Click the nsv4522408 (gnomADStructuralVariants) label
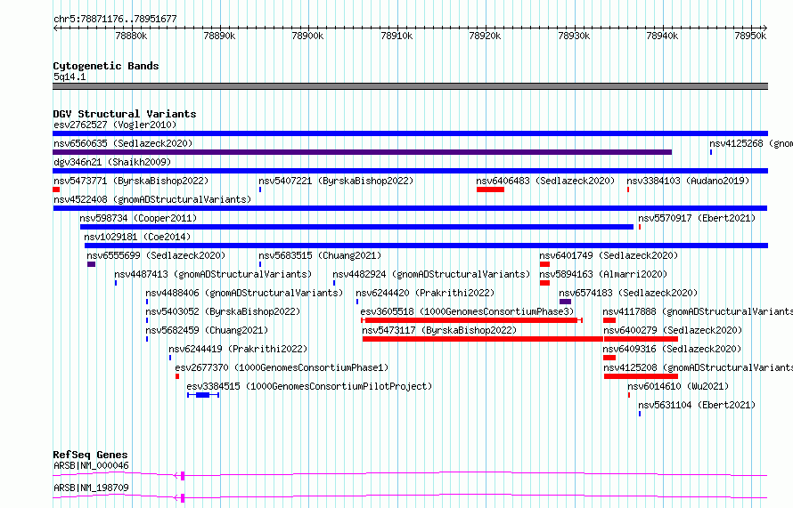Screen dimensions: 793x508 (152, 199)
